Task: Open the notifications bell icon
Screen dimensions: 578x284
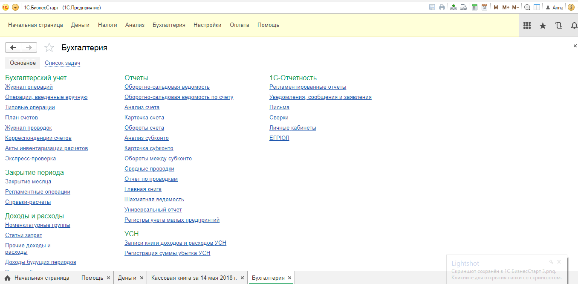Action: click(574, 25)
